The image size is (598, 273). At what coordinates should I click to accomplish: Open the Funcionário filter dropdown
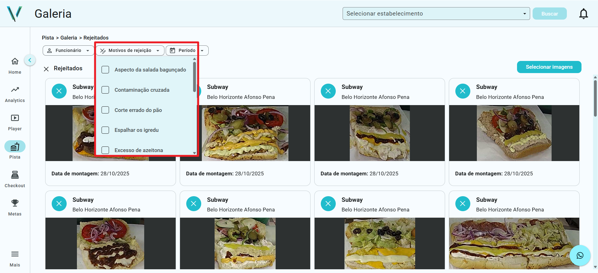pos(68,50)
